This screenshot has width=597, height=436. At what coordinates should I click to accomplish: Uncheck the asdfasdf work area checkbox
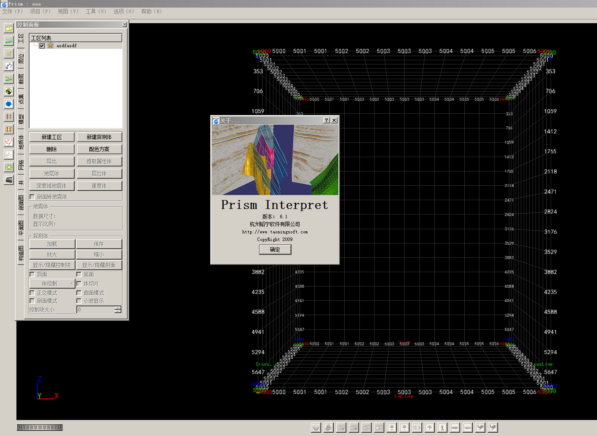pos(42,45)
